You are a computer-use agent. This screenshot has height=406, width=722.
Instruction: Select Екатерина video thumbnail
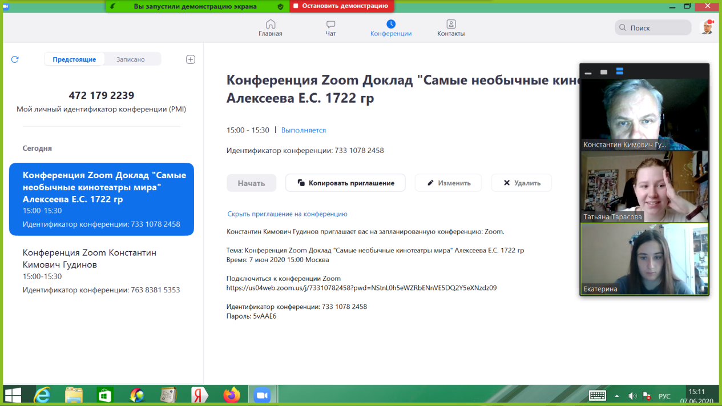644,259
